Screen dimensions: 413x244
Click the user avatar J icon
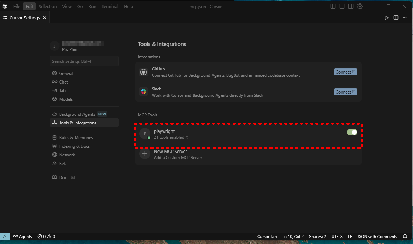click(x=55, y=46)
